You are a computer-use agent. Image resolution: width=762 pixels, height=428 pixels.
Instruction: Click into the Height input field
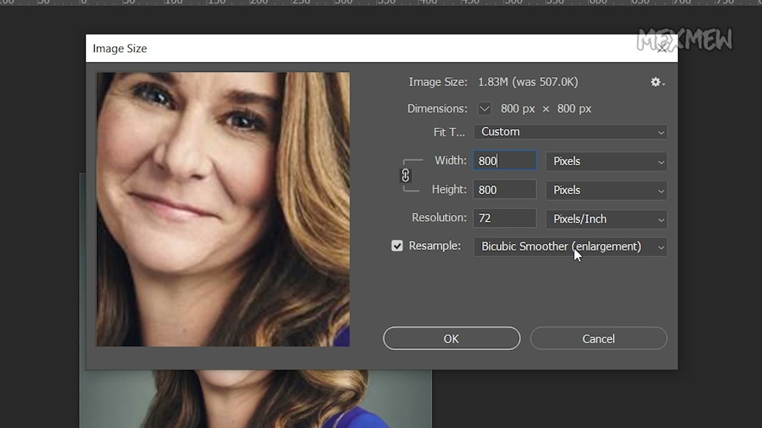tap(505, 190)
